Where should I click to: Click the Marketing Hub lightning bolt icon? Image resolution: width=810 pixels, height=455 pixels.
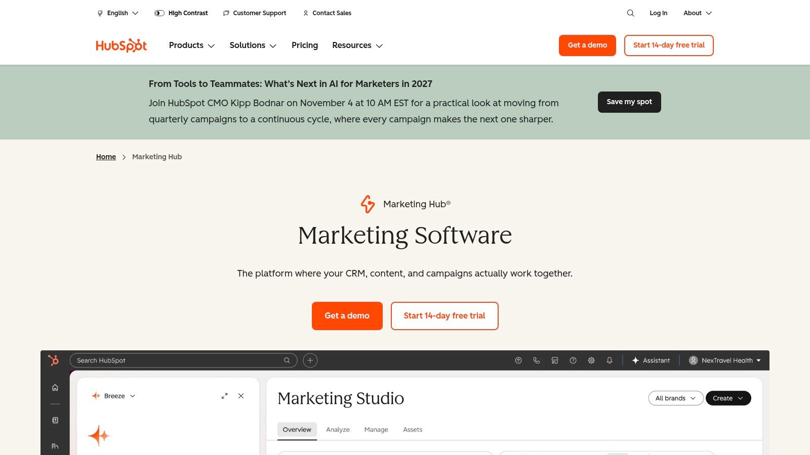point(368,204)
